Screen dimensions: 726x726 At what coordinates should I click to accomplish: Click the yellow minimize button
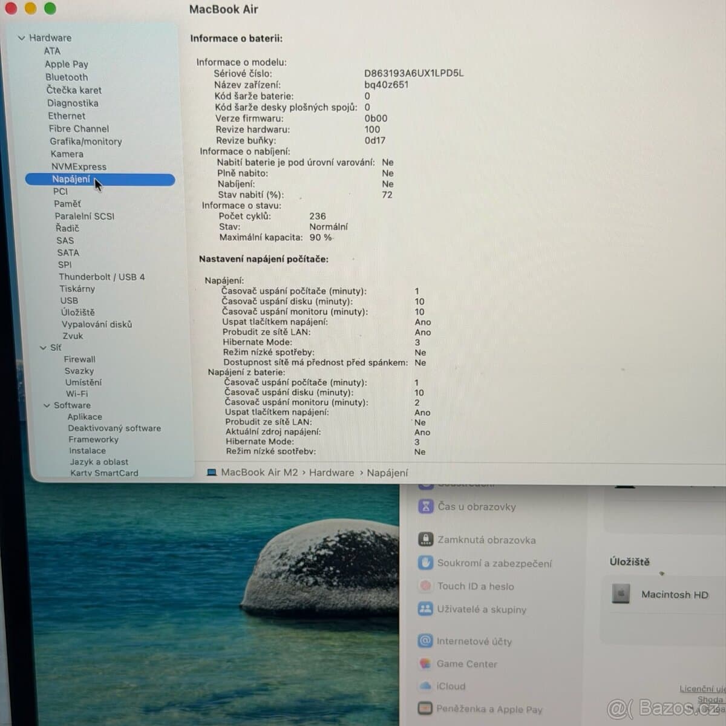[30, 8]
